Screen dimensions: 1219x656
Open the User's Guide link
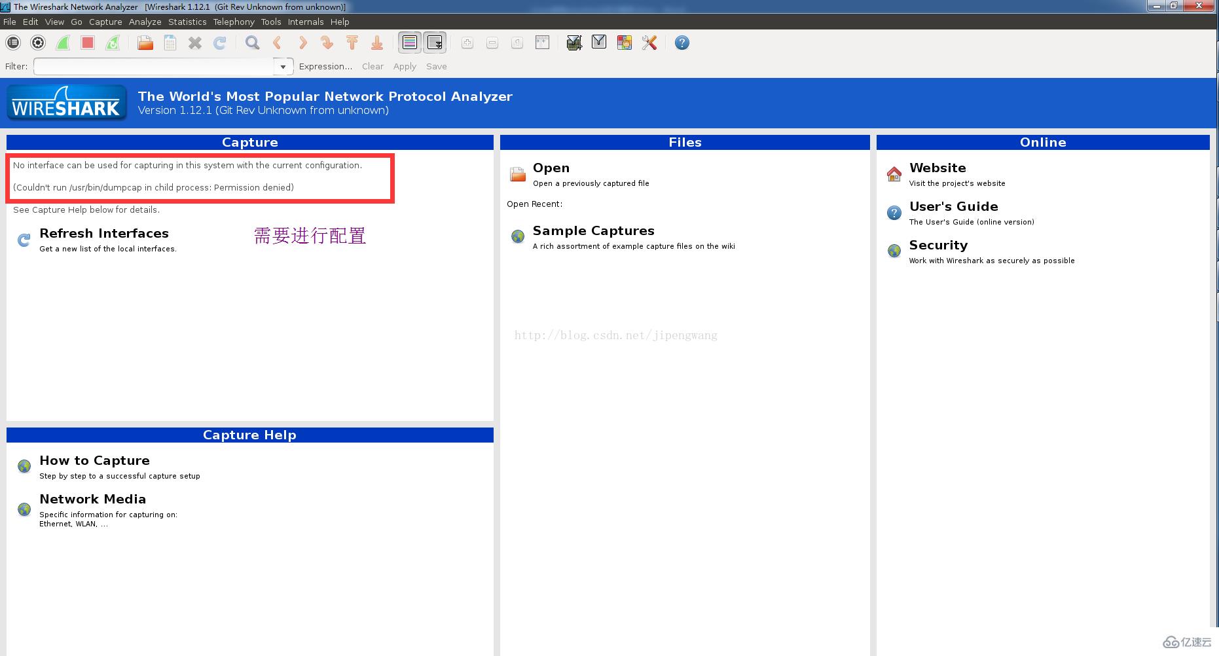953,207
